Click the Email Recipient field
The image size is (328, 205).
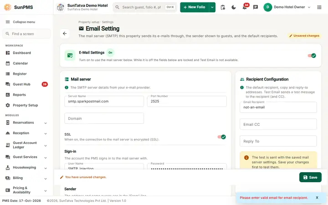(x=278, y=108)
